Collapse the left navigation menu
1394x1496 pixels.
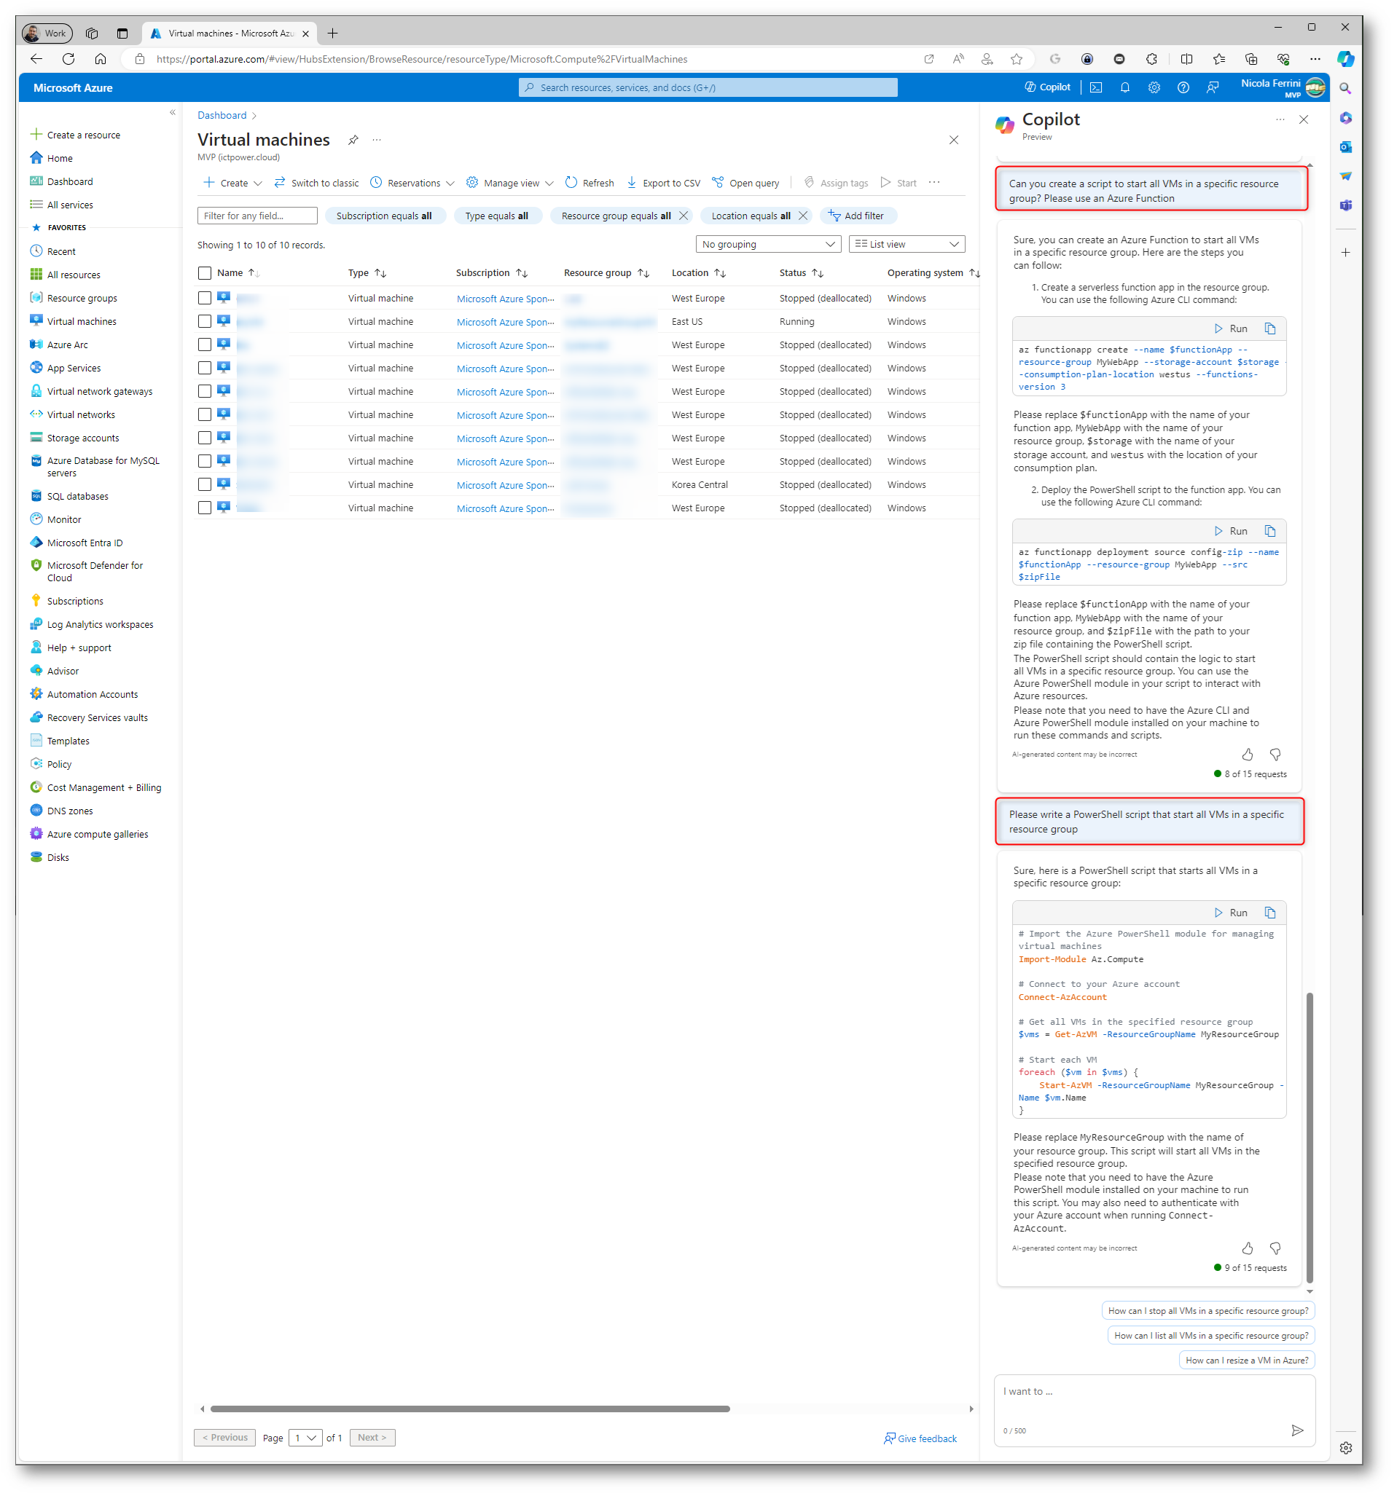click(173, 112)
